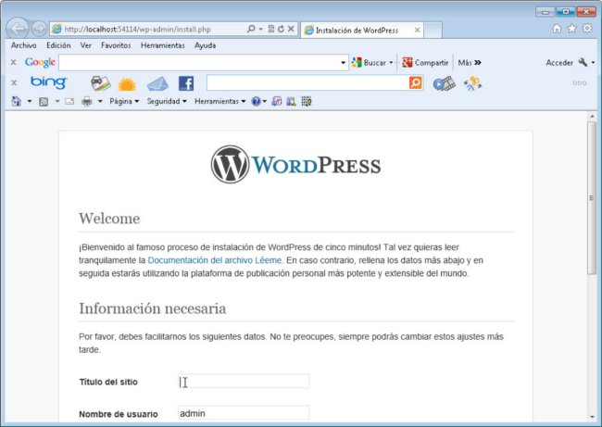This screenshot has height=427, width=602.
Task: Click the Google Buscar button
Action: (369, 62)
